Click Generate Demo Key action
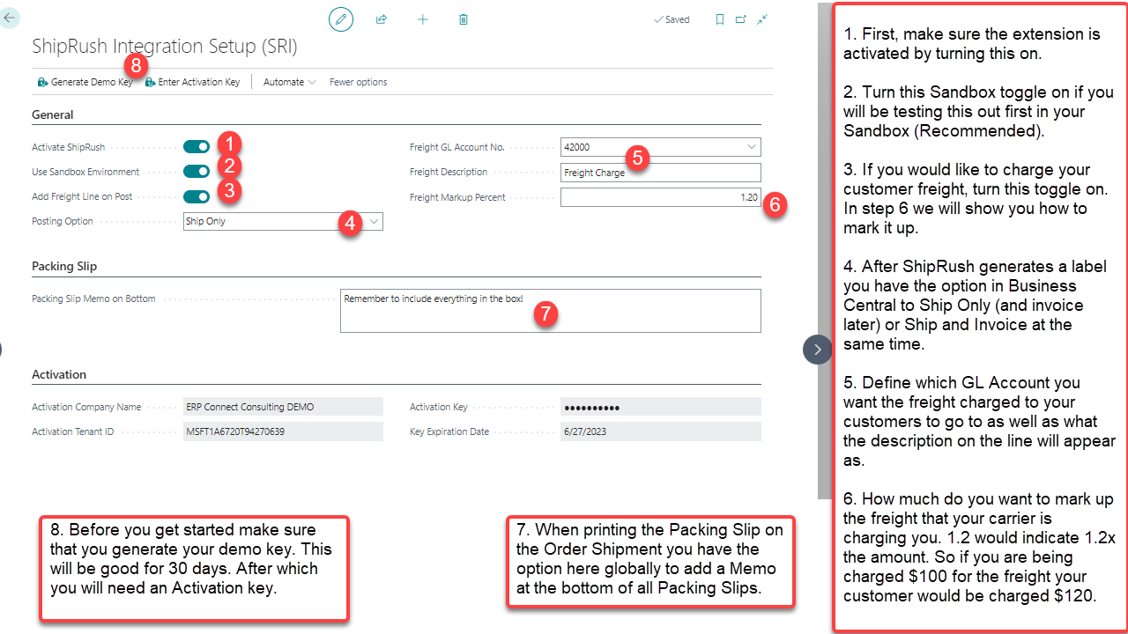 click(85, 82)
